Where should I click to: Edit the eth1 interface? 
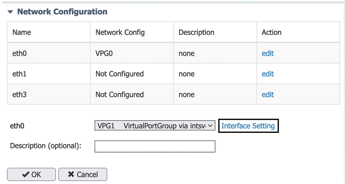click(268, 74)
